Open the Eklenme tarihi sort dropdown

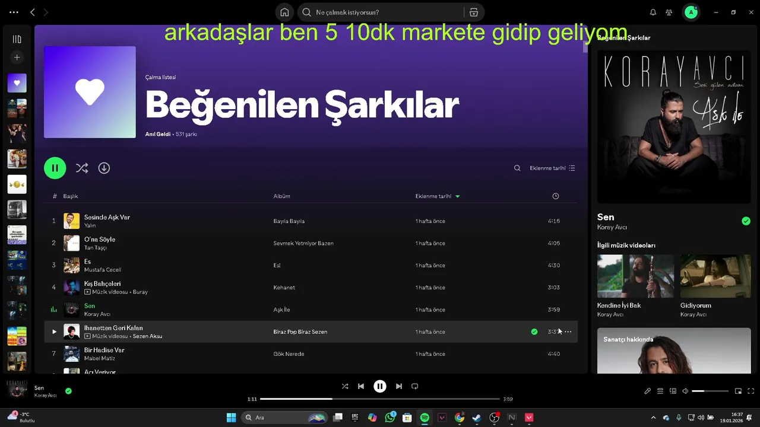pos(552,168)
